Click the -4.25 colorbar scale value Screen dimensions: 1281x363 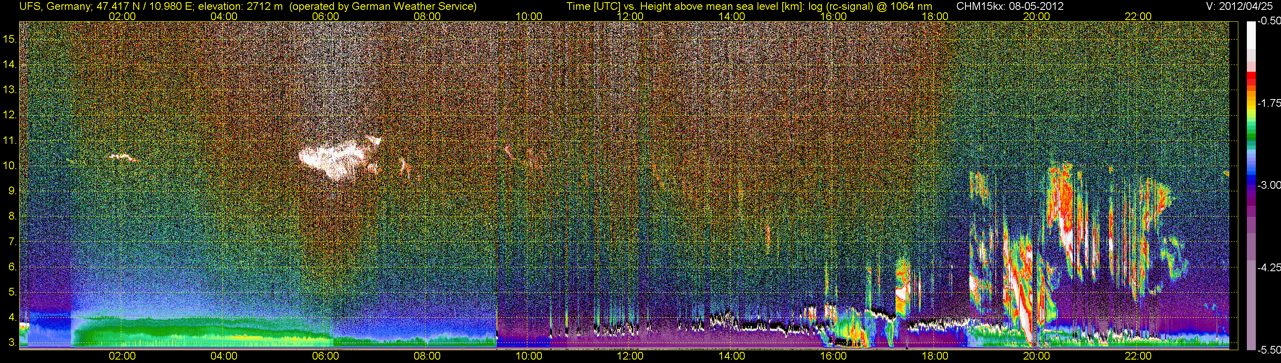click(x=1269, y=267)
